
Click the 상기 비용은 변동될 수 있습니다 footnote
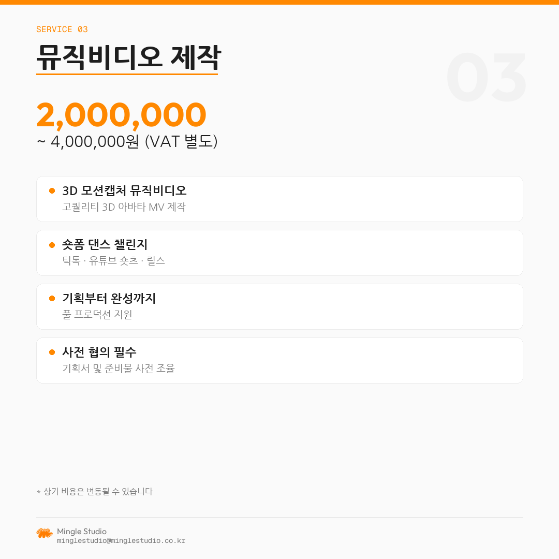pos(95,492)
